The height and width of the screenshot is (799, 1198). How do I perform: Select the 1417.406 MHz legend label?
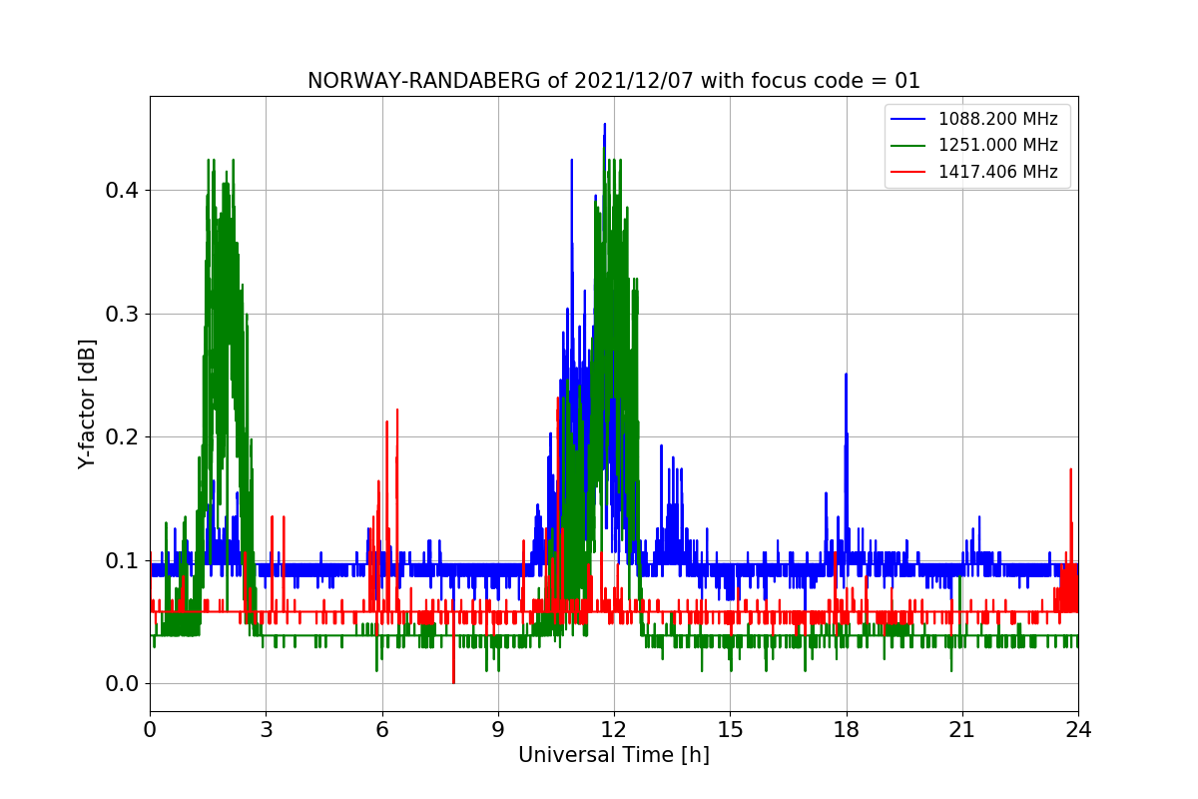(x=997, y=172)
